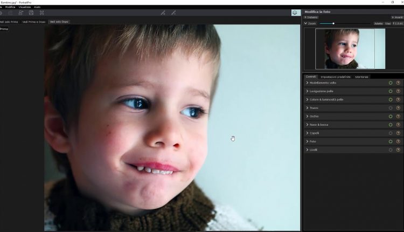404x232 pixels.
Task: Expand Levigazione pelle section
Action: click(307, 91)
